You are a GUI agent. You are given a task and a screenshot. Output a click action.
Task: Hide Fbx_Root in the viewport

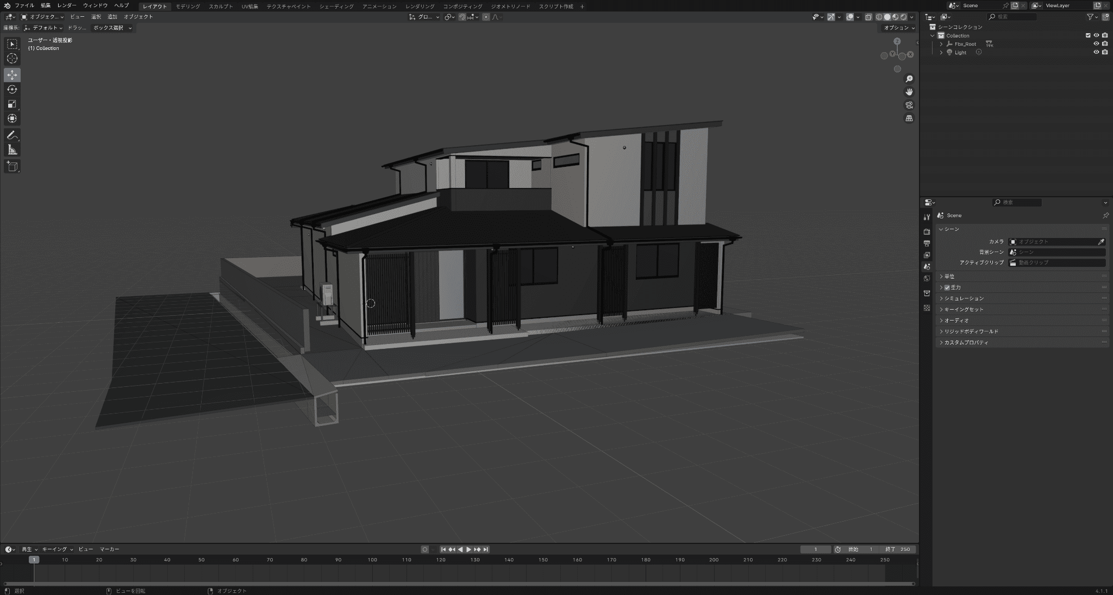coord(1096,44)
